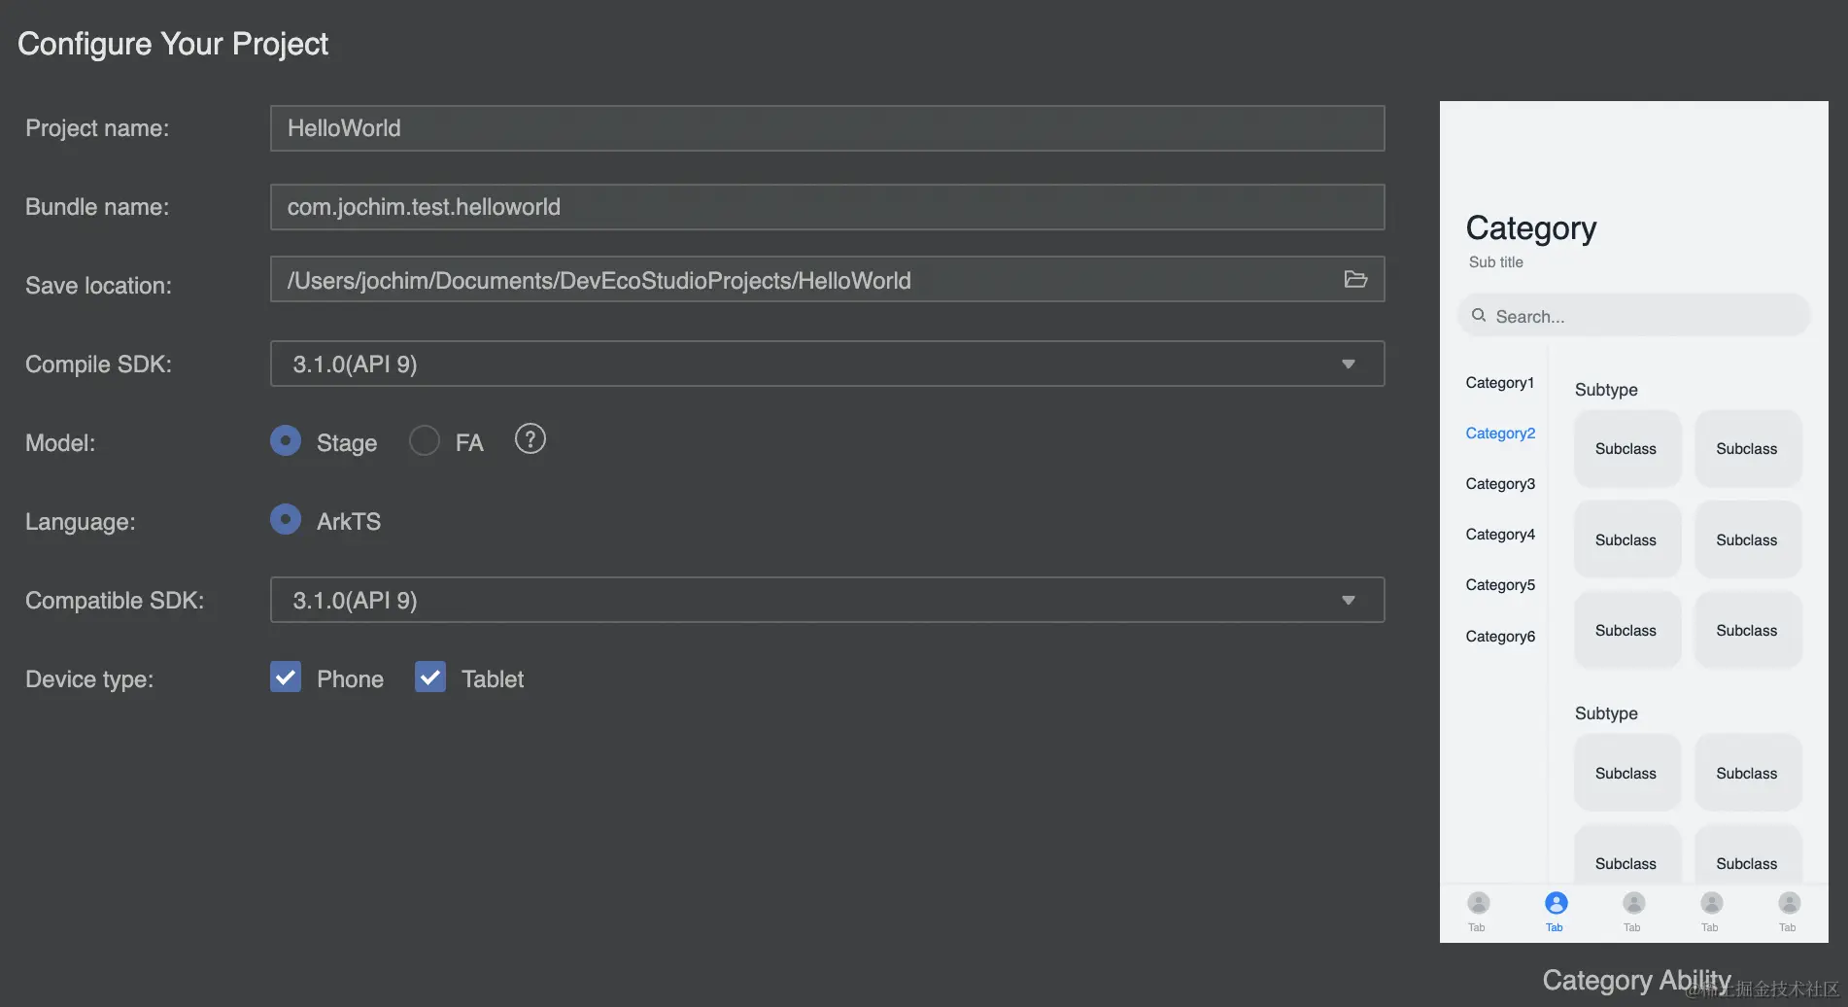Screen dimensions: 1848x1007
Task: Select the ArkTS language radio button
Action: click(x=286, y=519)
